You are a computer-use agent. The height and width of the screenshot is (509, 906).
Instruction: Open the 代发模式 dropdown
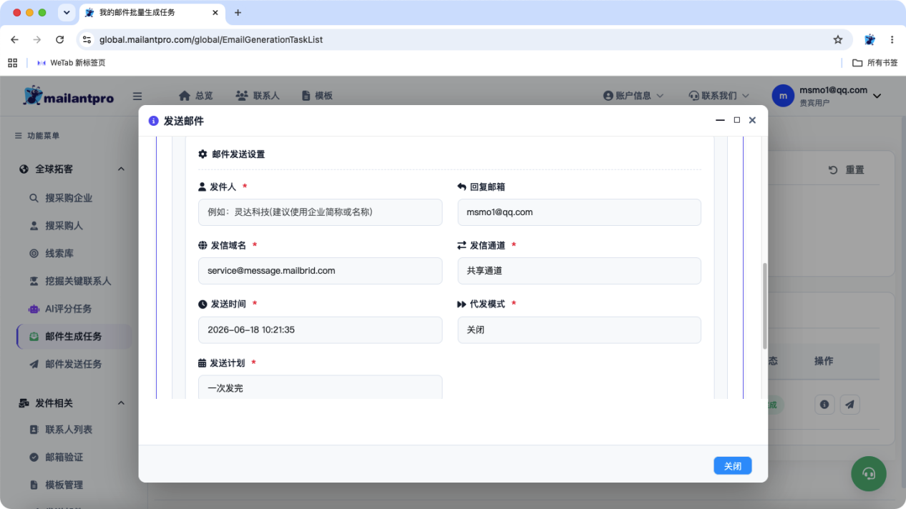coord(579,330)
